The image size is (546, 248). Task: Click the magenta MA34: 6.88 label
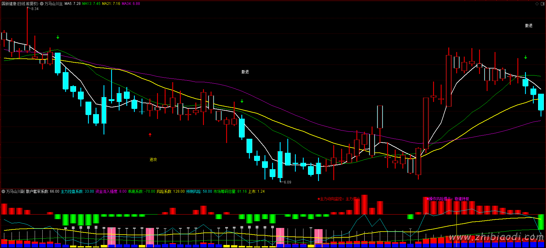click(131, 4)
